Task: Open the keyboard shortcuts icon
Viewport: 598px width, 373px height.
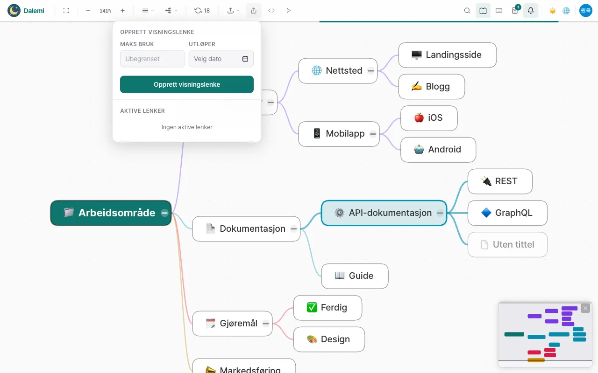Action: coord(499,10)
